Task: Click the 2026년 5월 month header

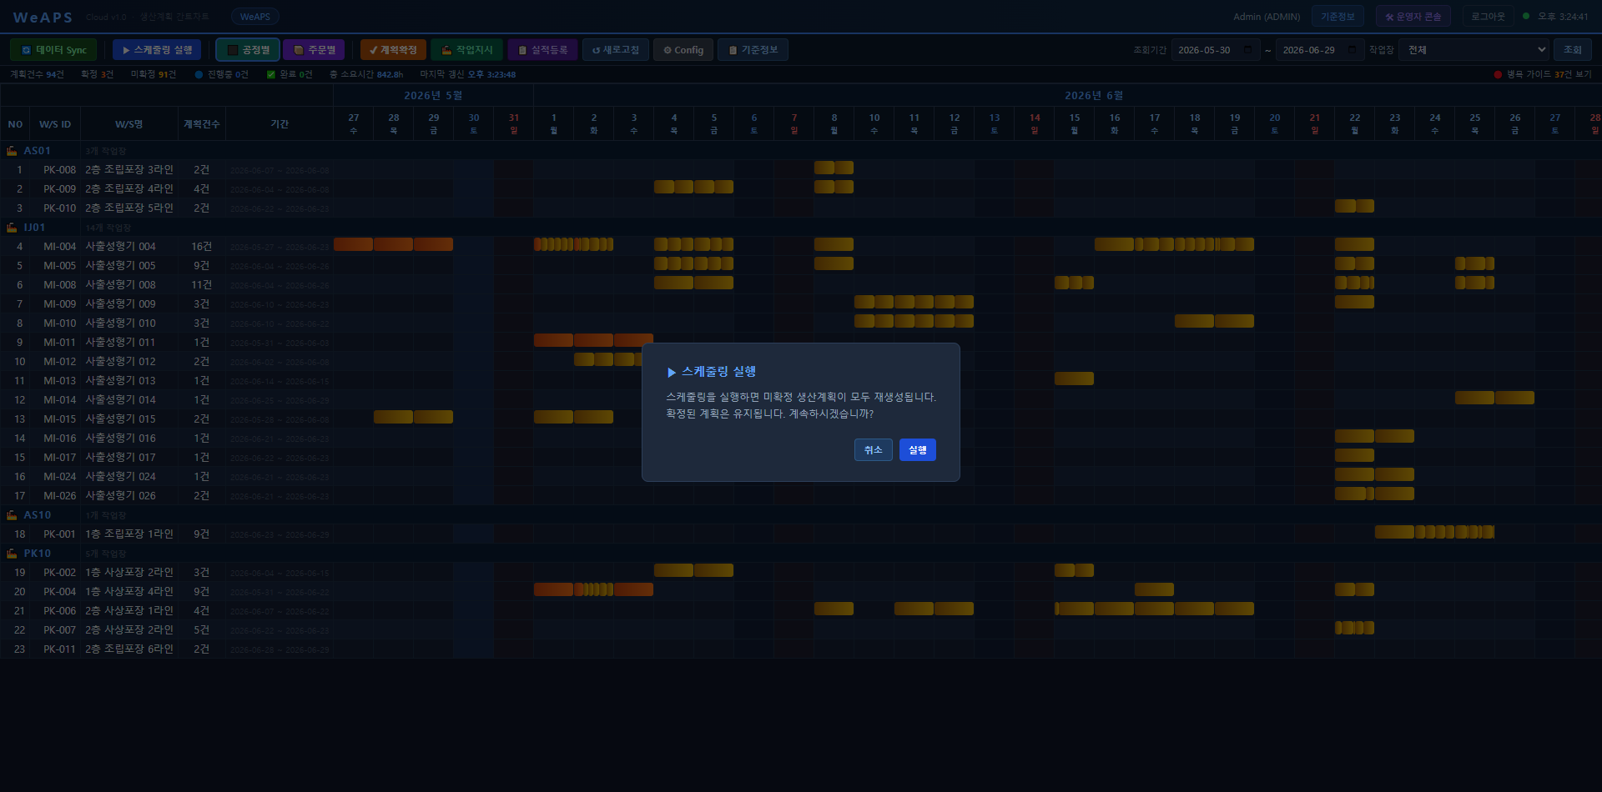Action: tap(433, 96)
